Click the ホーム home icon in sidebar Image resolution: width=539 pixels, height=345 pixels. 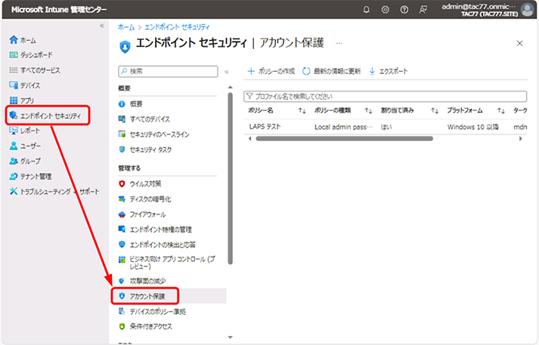click(x=14, y=40)
